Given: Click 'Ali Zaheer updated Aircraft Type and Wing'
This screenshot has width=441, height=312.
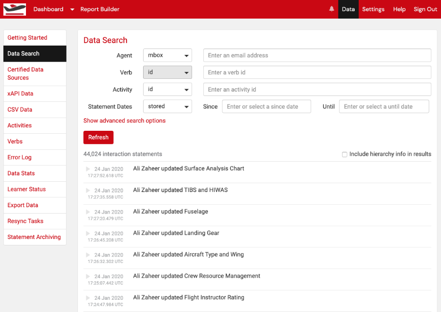Looking at the screenshot, I should 189,254.
